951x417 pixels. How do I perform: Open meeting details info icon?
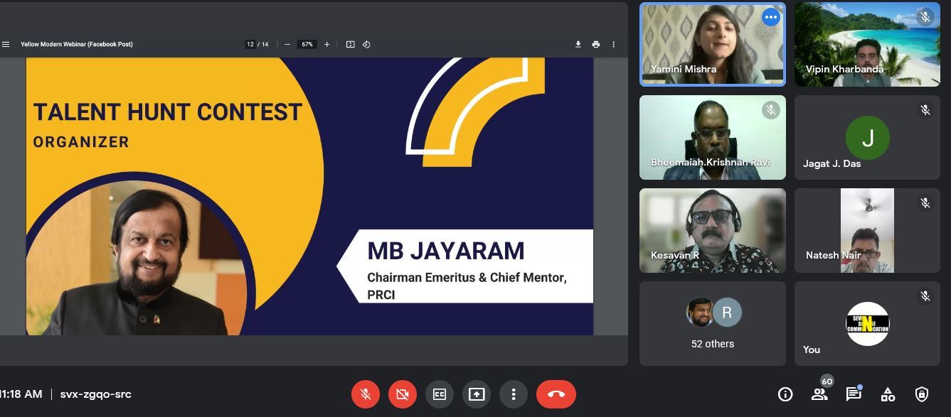click(785, 394)
